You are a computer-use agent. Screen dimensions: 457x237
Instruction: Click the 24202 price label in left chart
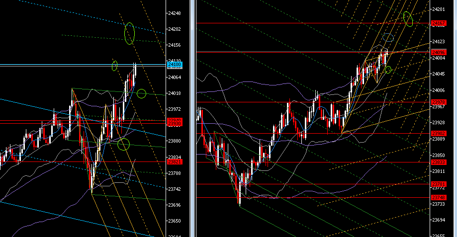[x=174, y=29]
